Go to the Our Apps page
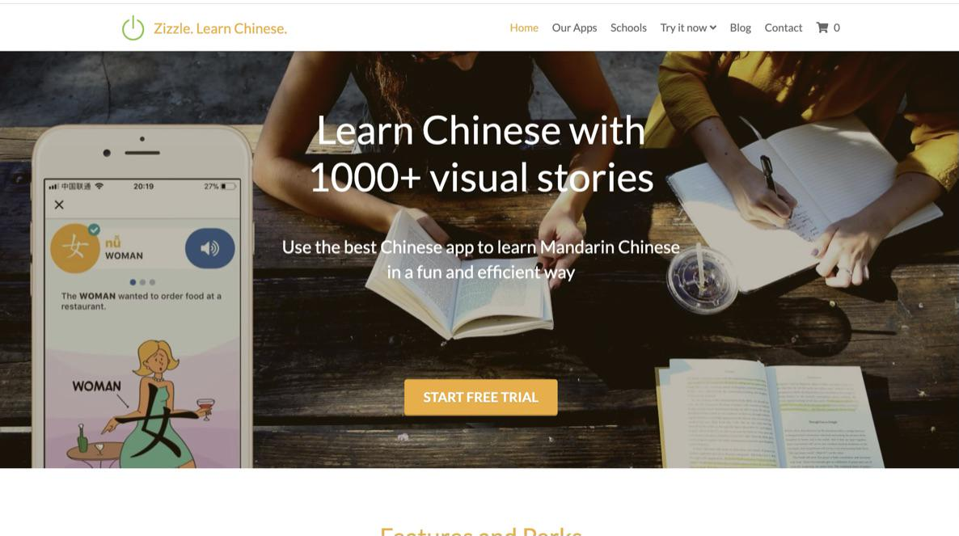This screenshot has height=536, width=959. [x=574, y=27]
